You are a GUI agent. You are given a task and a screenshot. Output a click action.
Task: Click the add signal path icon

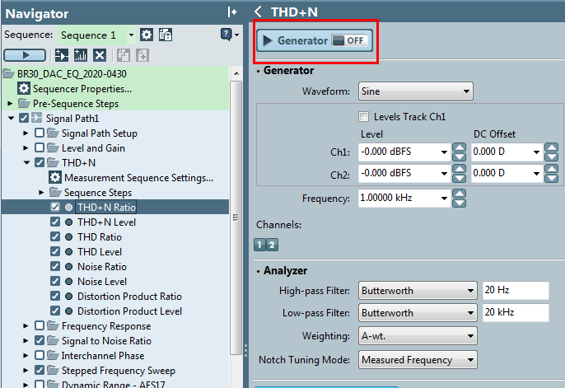pos(62,55)
